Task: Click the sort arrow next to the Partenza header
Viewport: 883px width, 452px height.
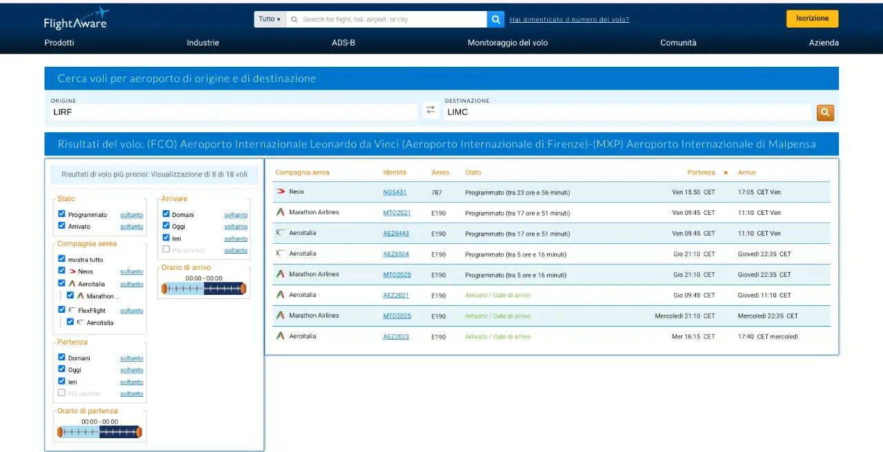Action: click(x=726, y=172)
